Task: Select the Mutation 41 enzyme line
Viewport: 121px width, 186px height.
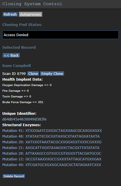Action: (52, 131)
